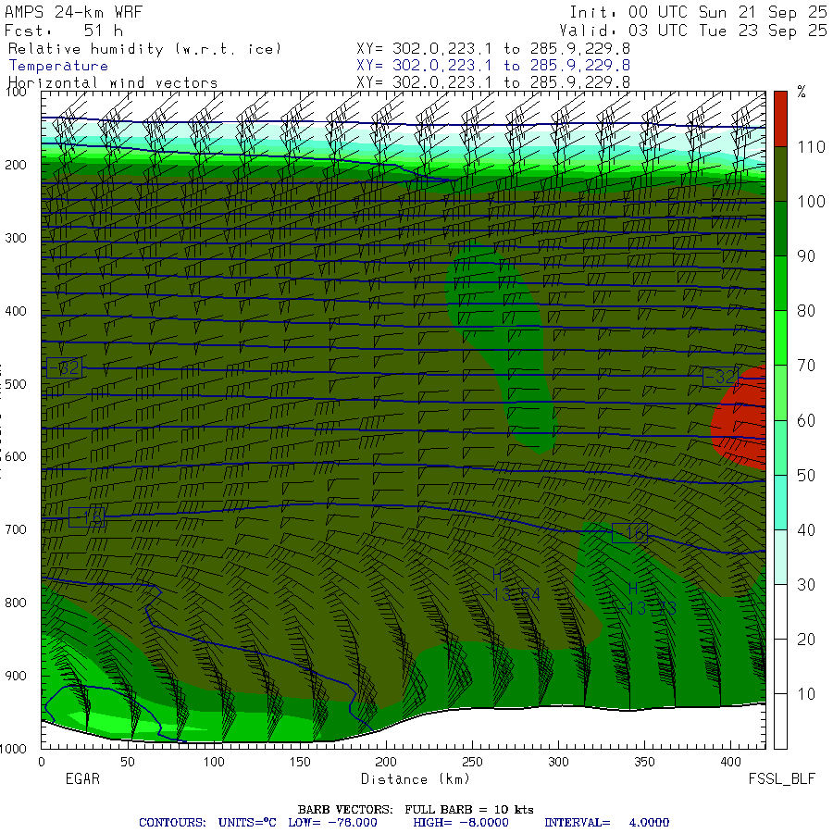Select the light green segment between 60 and 70

(x=780, y=392)
